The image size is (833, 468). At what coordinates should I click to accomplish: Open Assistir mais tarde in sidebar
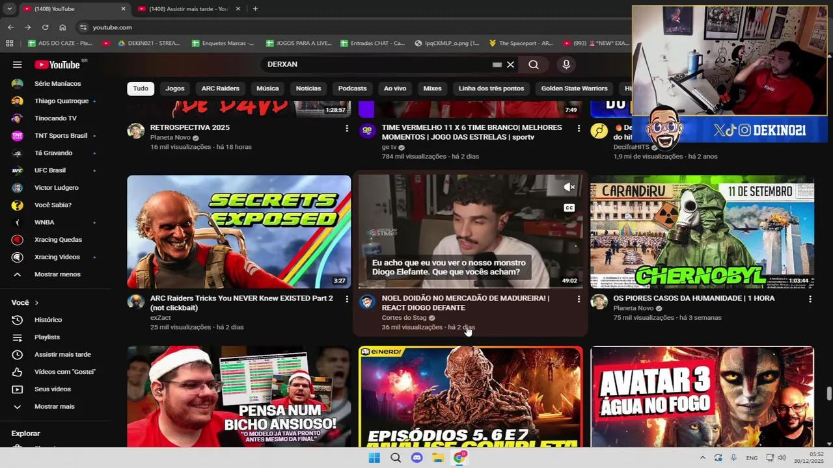62,354
